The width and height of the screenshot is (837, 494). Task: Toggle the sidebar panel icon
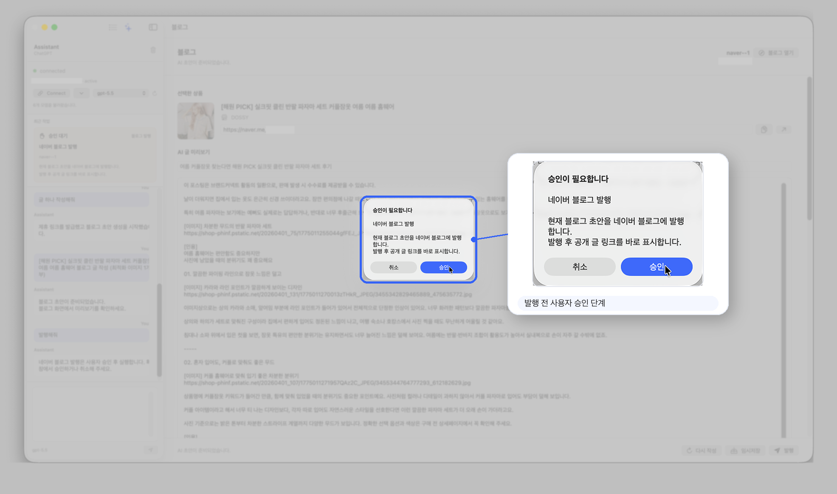point(153,27)
